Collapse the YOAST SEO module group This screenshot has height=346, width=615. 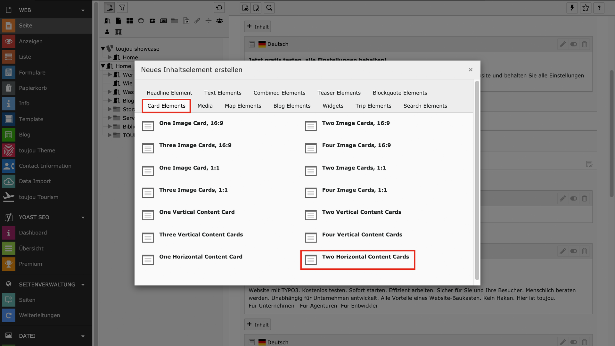pyautogui.click(x=83, y=218)
